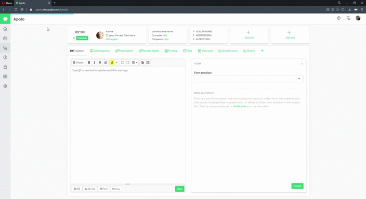This screenshot has height=199, width=366.
Task: Click the browser back arrow
Action: click(x=4, y=9)
